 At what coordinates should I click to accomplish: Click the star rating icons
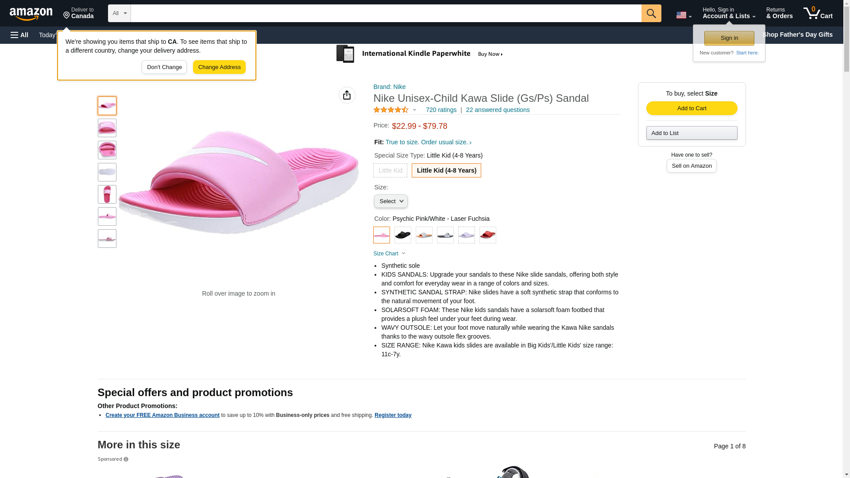coord(390,110)
